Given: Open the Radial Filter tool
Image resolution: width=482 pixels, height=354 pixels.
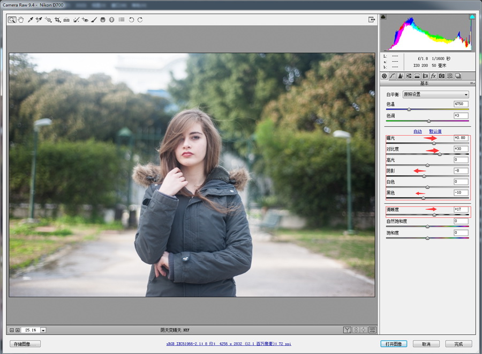Looking at the screenshot, I should click(111, 20).
